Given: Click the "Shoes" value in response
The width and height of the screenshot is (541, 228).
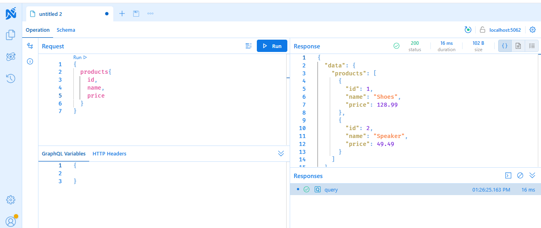Looking at the screenshot, I should 386,97.
